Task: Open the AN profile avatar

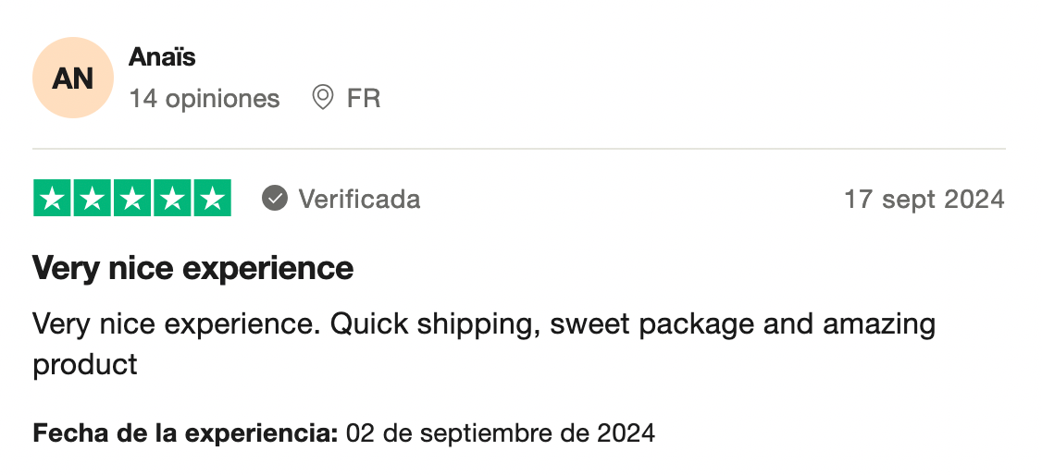Action: click(x=72, y=79)
